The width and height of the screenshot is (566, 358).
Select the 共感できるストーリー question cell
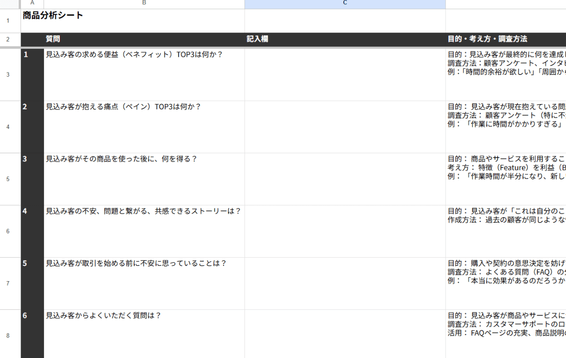(x=144, y=232)
